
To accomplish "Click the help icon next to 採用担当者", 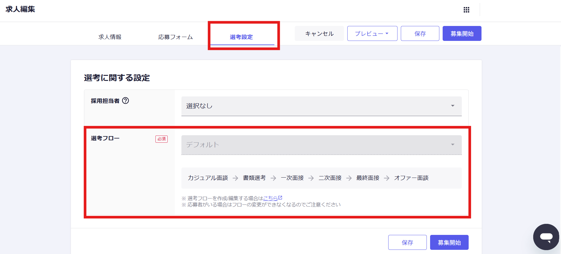I will pos(126,101).
